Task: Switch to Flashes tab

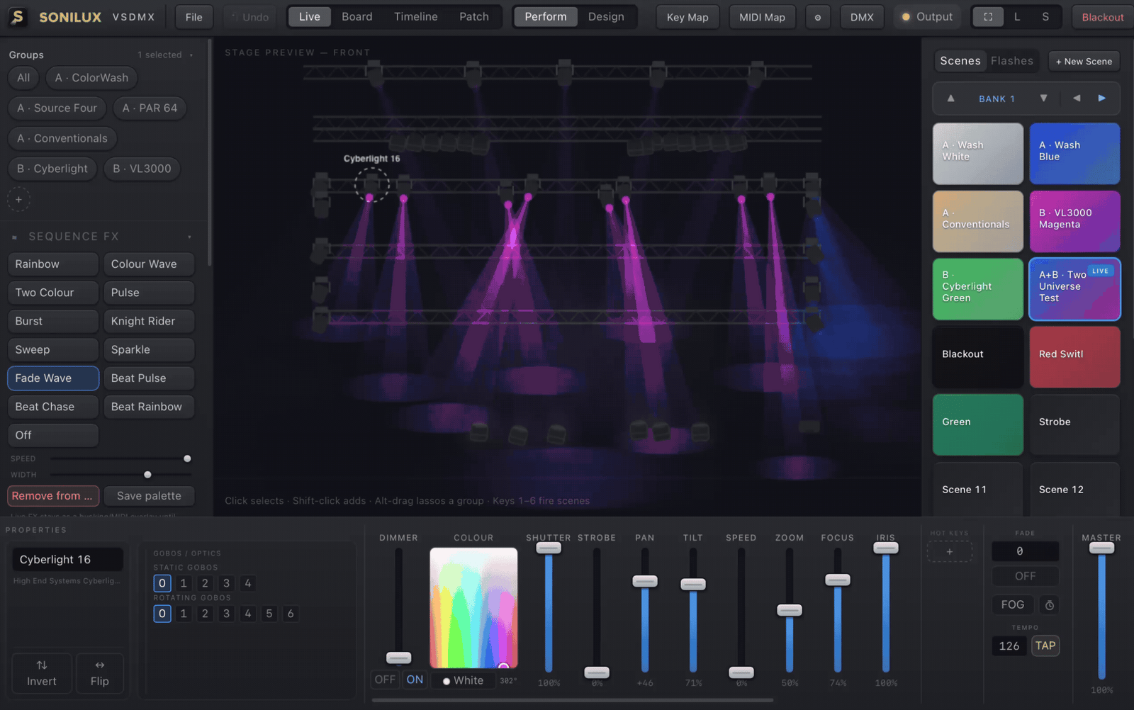Action: pos(1012,61)
